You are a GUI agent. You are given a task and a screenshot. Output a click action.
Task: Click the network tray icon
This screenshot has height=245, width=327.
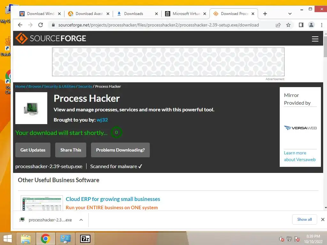coord(289,239)
